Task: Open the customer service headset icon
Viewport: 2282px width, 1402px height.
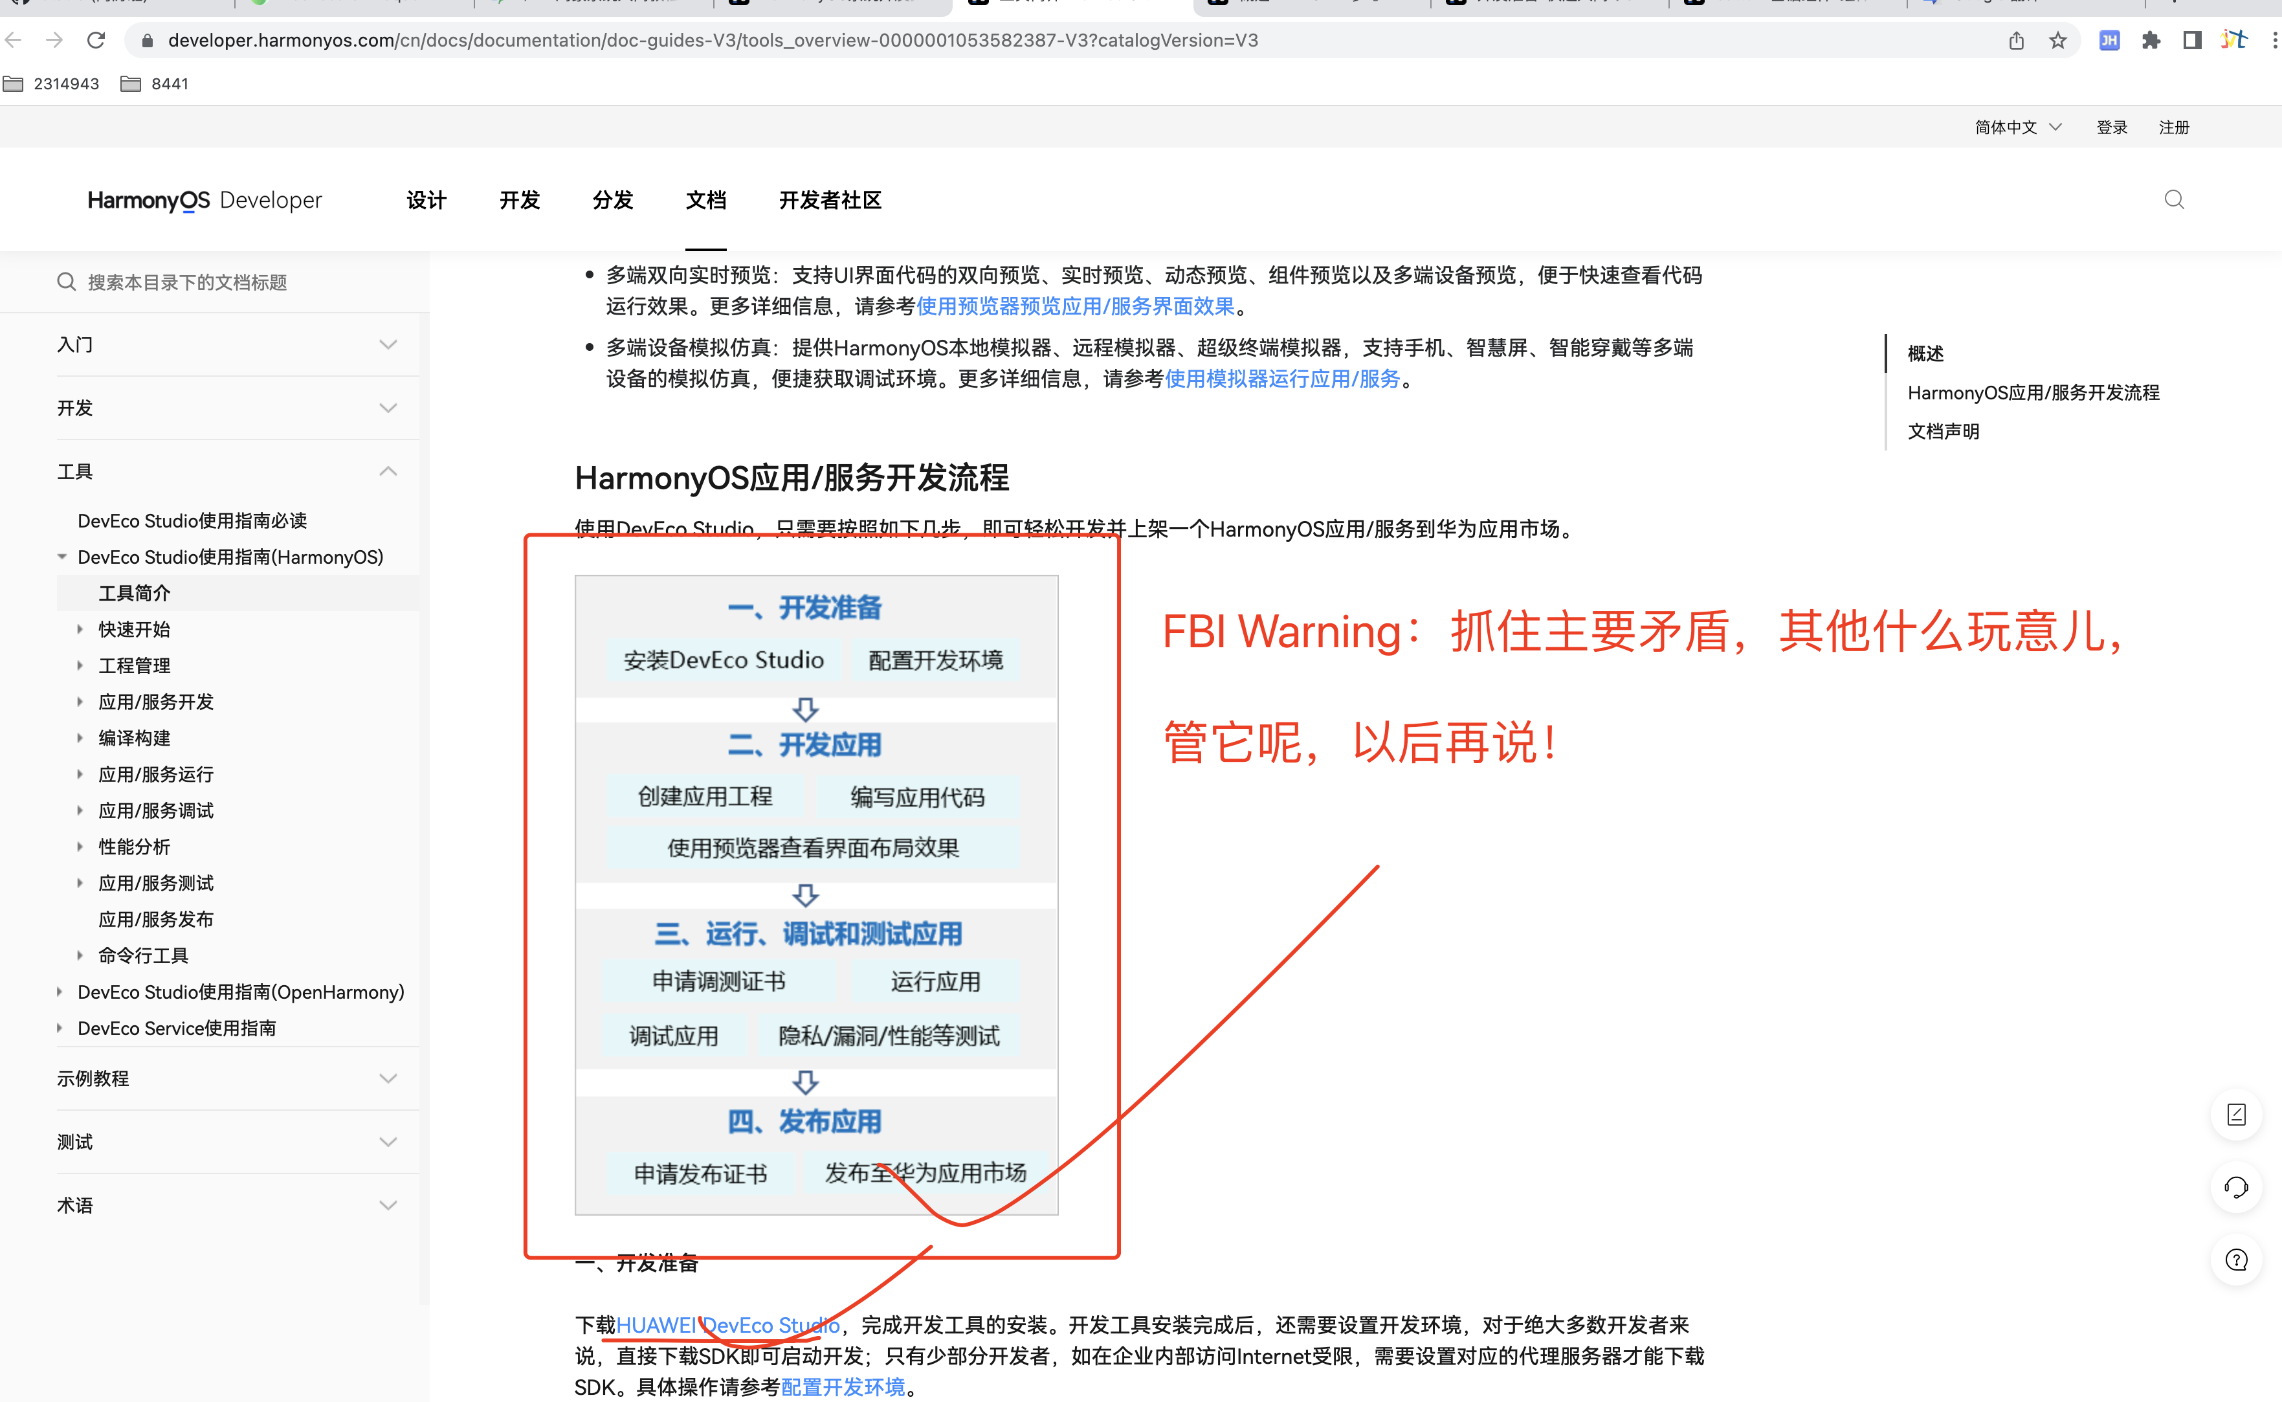Action: coord(2235,1187)
